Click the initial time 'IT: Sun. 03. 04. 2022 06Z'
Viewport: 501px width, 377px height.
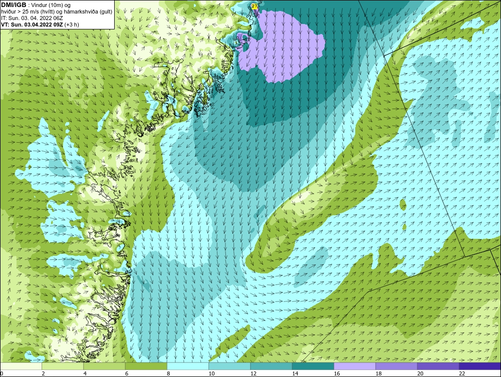coord(32,18)
